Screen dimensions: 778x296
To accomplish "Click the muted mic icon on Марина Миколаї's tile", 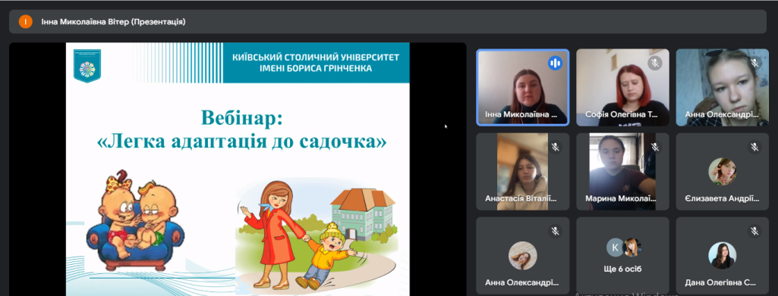I will (655, 147).
